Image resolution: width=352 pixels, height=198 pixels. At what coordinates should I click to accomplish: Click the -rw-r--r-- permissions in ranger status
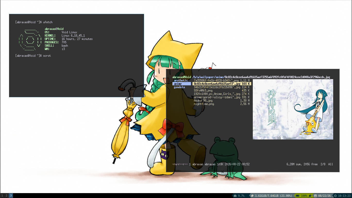[180, 164]
